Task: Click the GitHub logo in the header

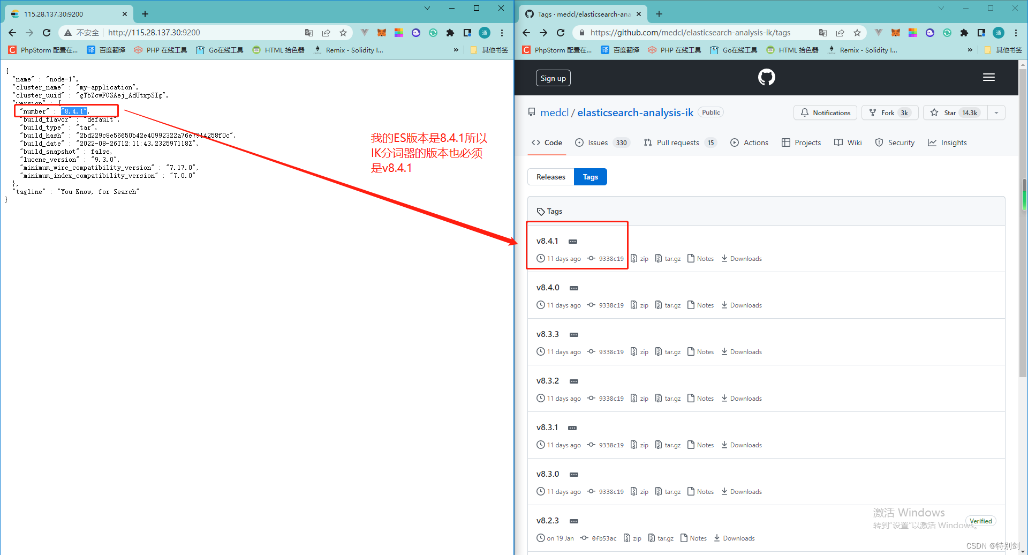Action: 766,78
